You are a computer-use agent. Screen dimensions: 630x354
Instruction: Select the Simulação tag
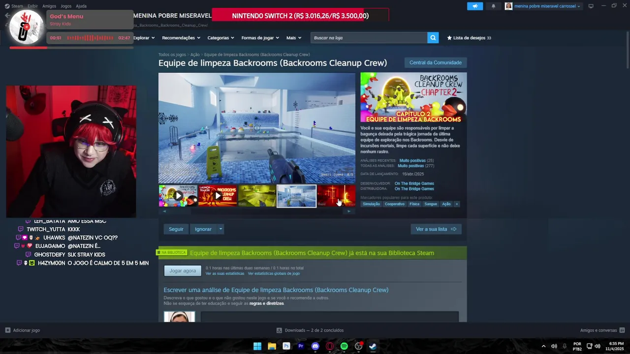click(x=371, y=204)
